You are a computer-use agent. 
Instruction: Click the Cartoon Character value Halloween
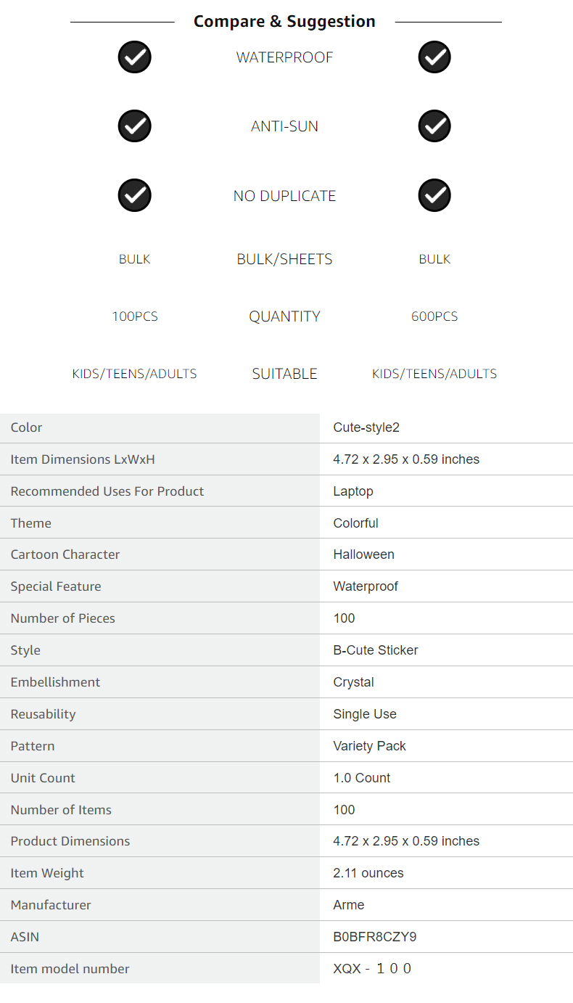coord(364,554)
